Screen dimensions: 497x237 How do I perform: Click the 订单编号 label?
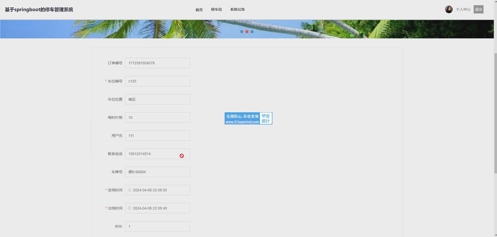coord(115,63)
